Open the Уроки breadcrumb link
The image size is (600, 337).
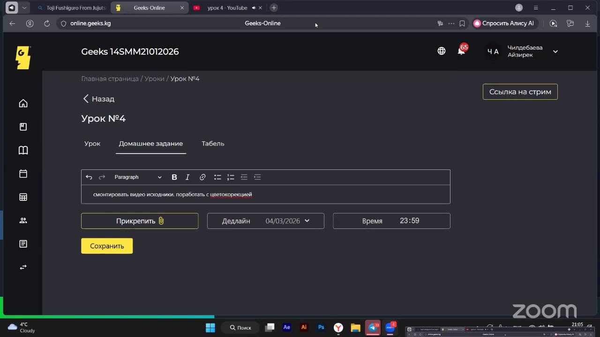tap(154, 79)
